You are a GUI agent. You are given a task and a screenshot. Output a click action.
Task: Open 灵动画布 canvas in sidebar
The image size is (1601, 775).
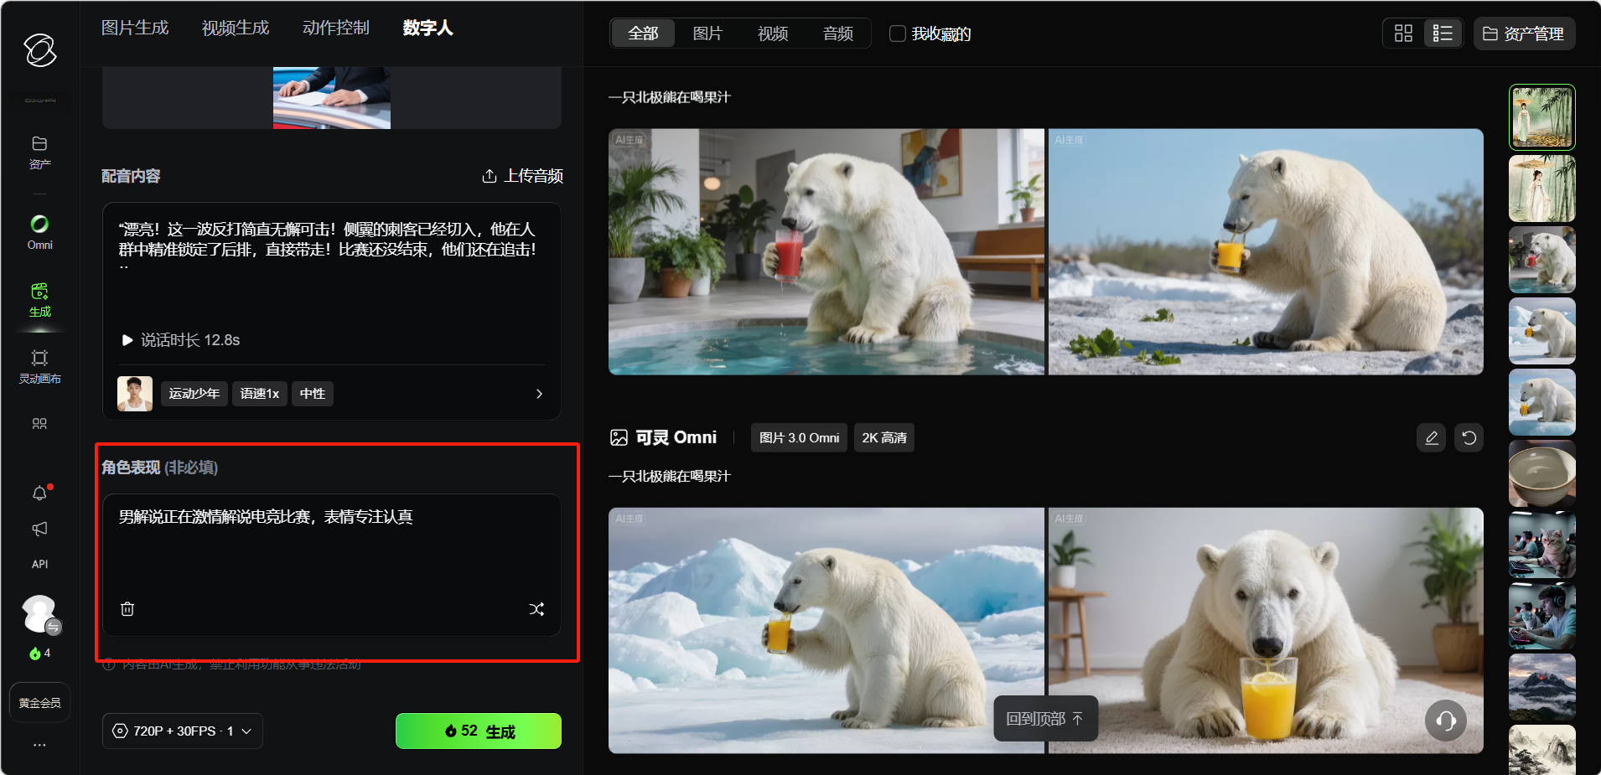[x=39, y=366]
